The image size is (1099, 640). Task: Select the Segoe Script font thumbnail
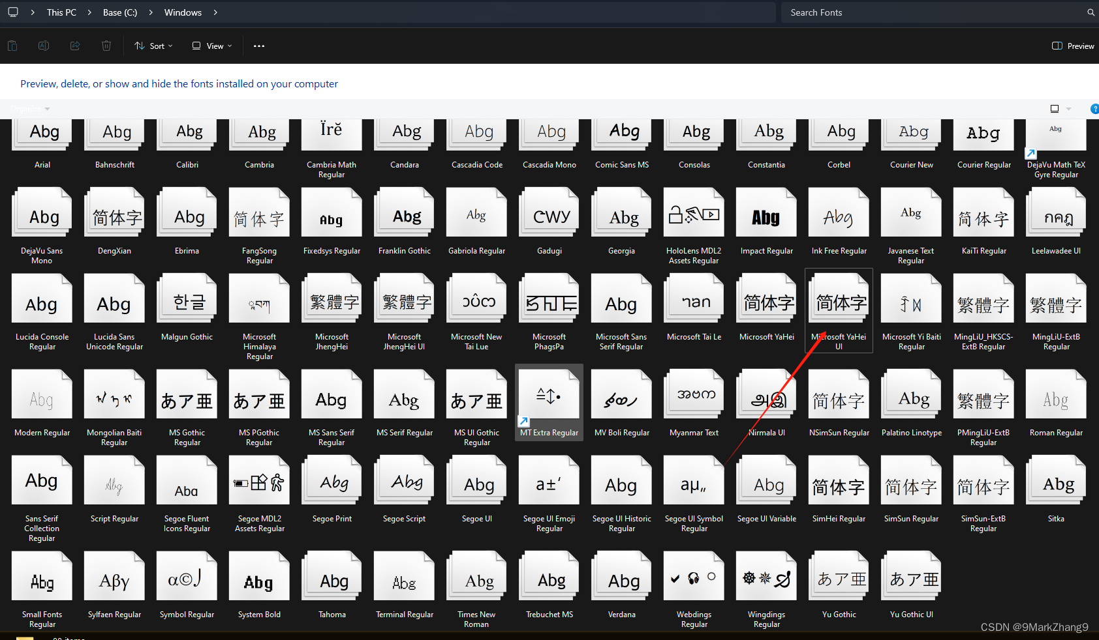pos(405,480)
